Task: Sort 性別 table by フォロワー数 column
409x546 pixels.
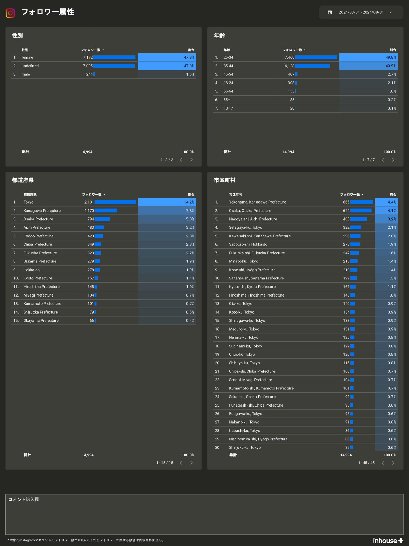Action: click(x=91, y=50)
